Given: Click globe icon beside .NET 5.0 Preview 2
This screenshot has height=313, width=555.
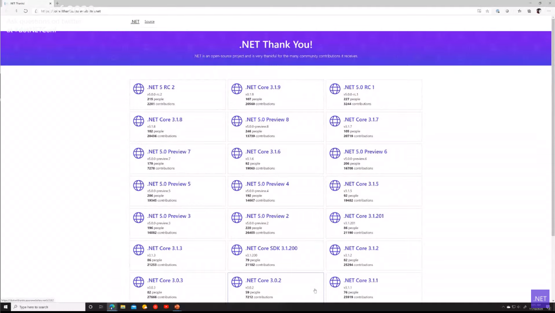Looking at the screenshot, I should coord(237,217).
